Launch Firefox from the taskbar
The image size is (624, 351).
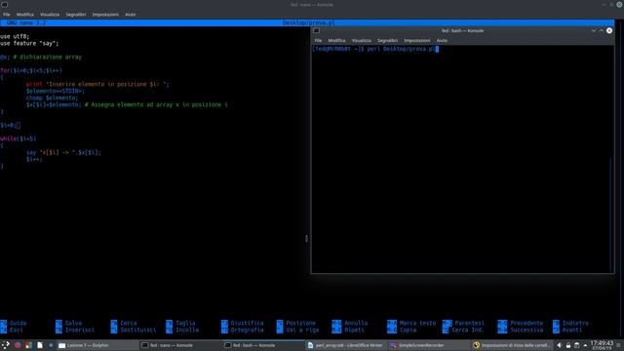(x=18, y=345)
